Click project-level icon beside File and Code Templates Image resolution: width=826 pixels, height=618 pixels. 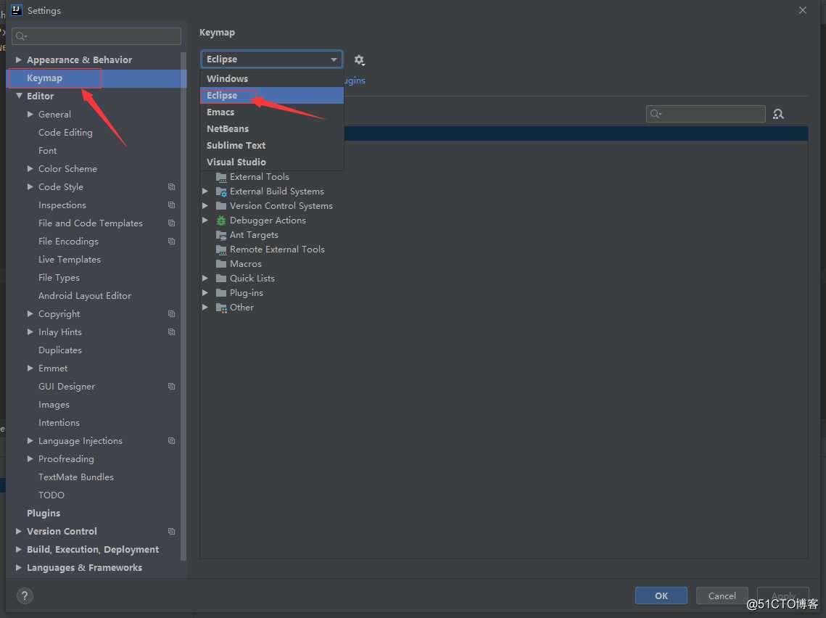[171, 223]
